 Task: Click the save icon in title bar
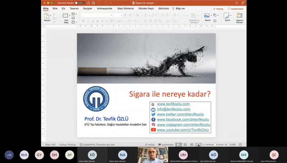[x=93, y=3]
